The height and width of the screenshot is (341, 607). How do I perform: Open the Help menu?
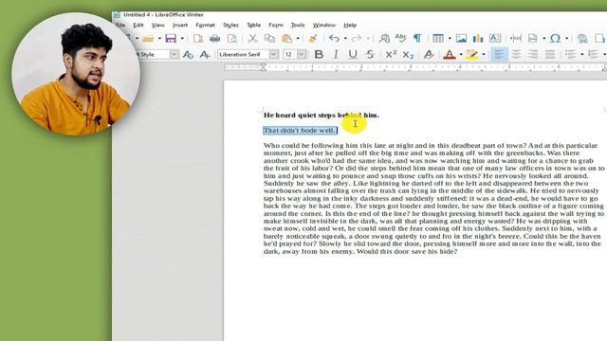(350, 26)
